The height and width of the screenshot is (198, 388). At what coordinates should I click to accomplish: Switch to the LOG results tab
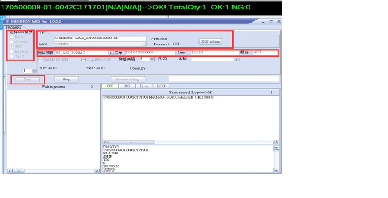tap(161, 86)
